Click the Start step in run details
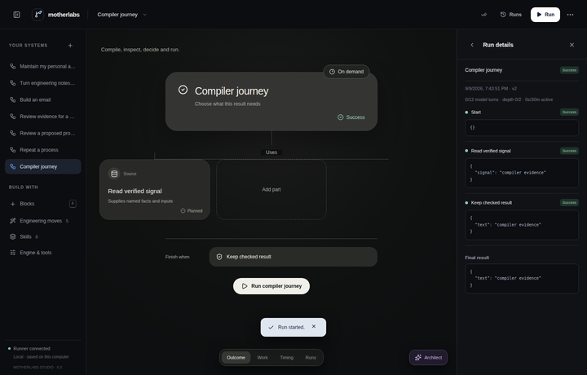The image size is (587, 375). (x=522, y=112)
